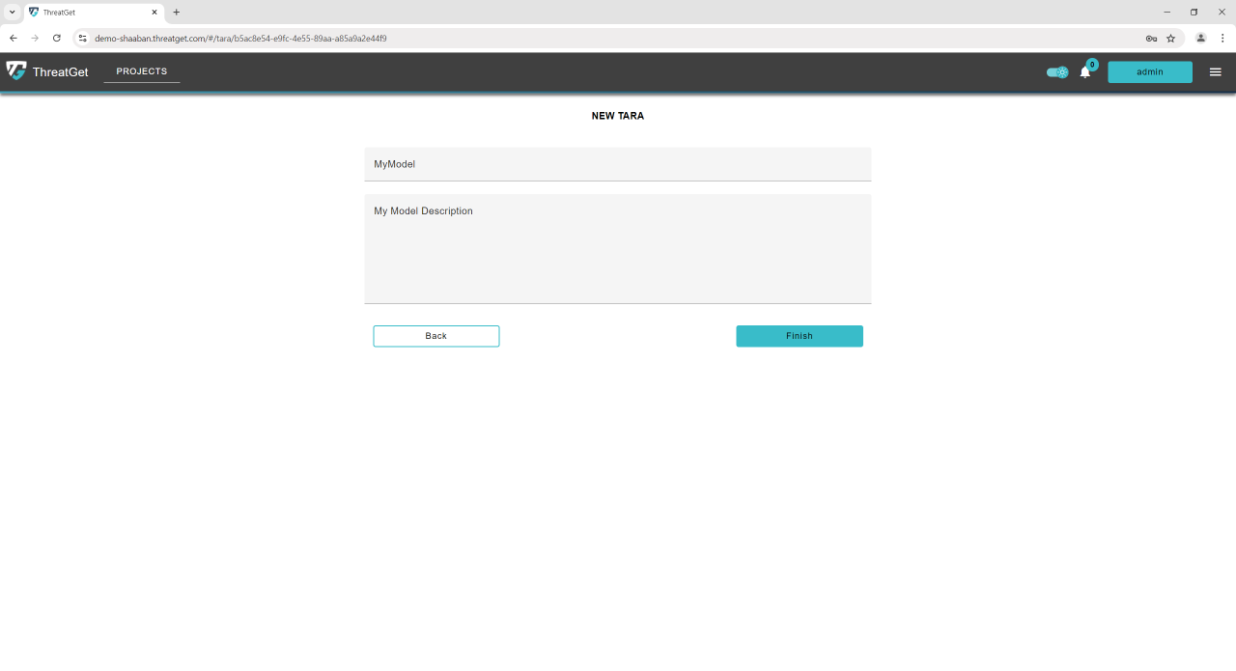This screenshot has width=1236, height=671.
Task: Open the Chrome profile icon
Action: (x=1200, y=39)
